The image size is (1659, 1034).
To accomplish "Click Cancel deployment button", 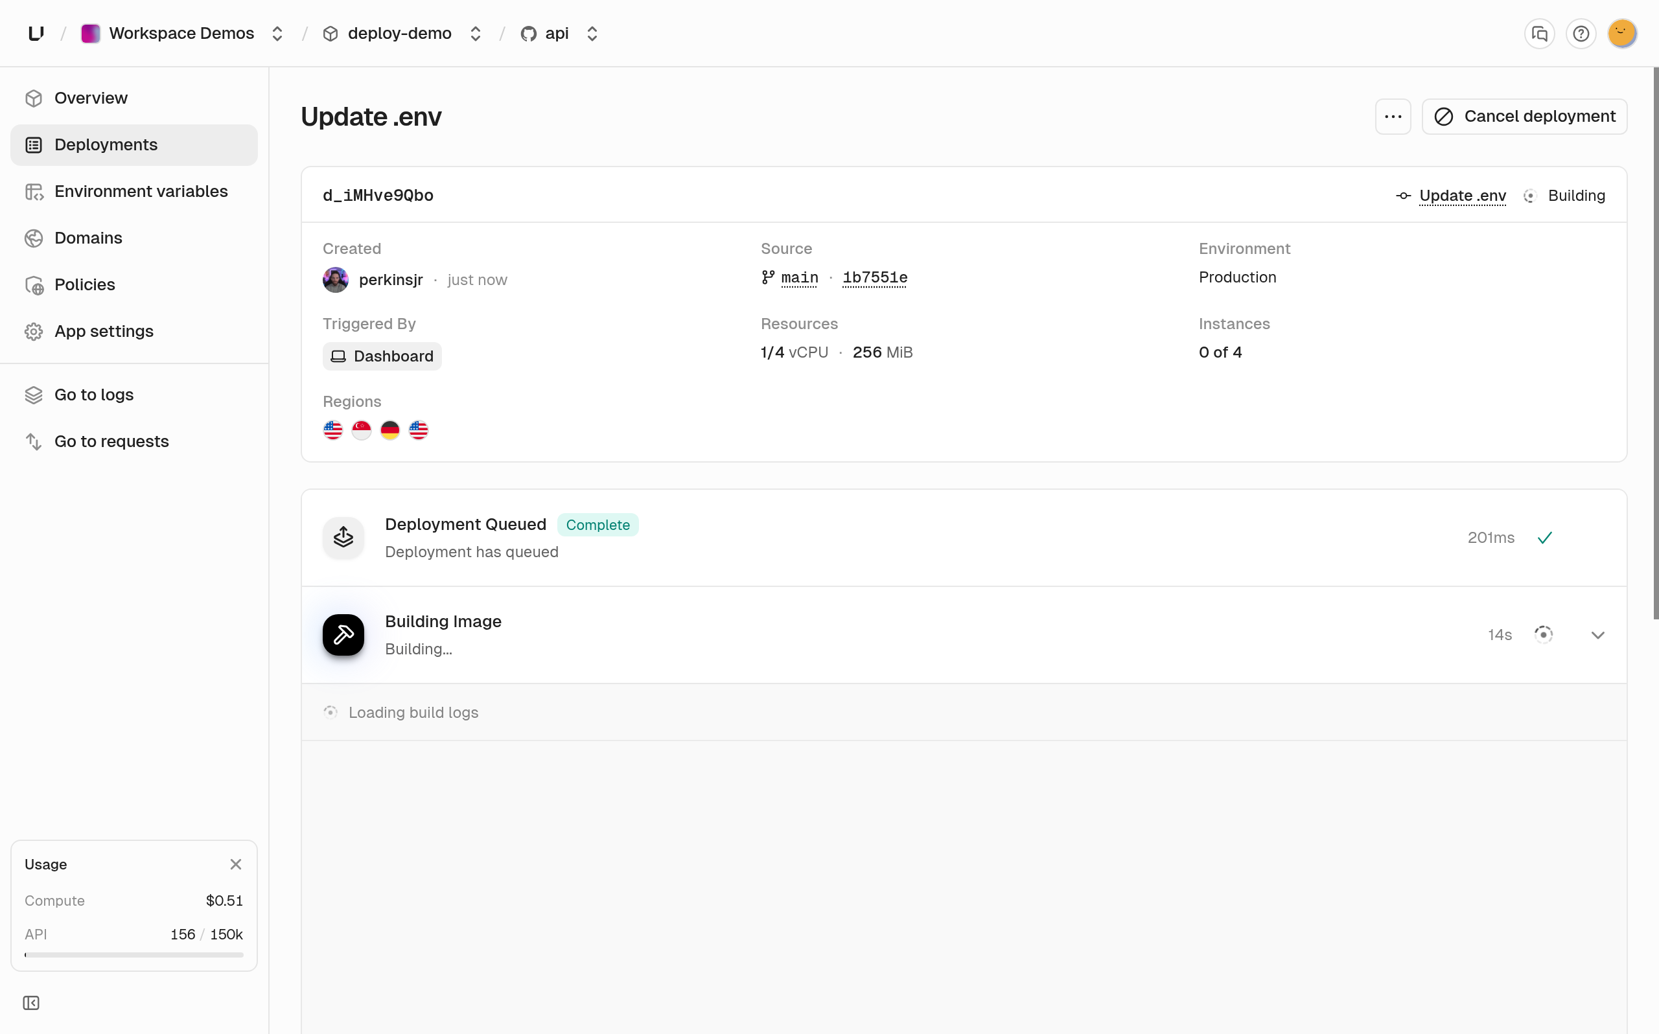I will tap(1524, 117).
